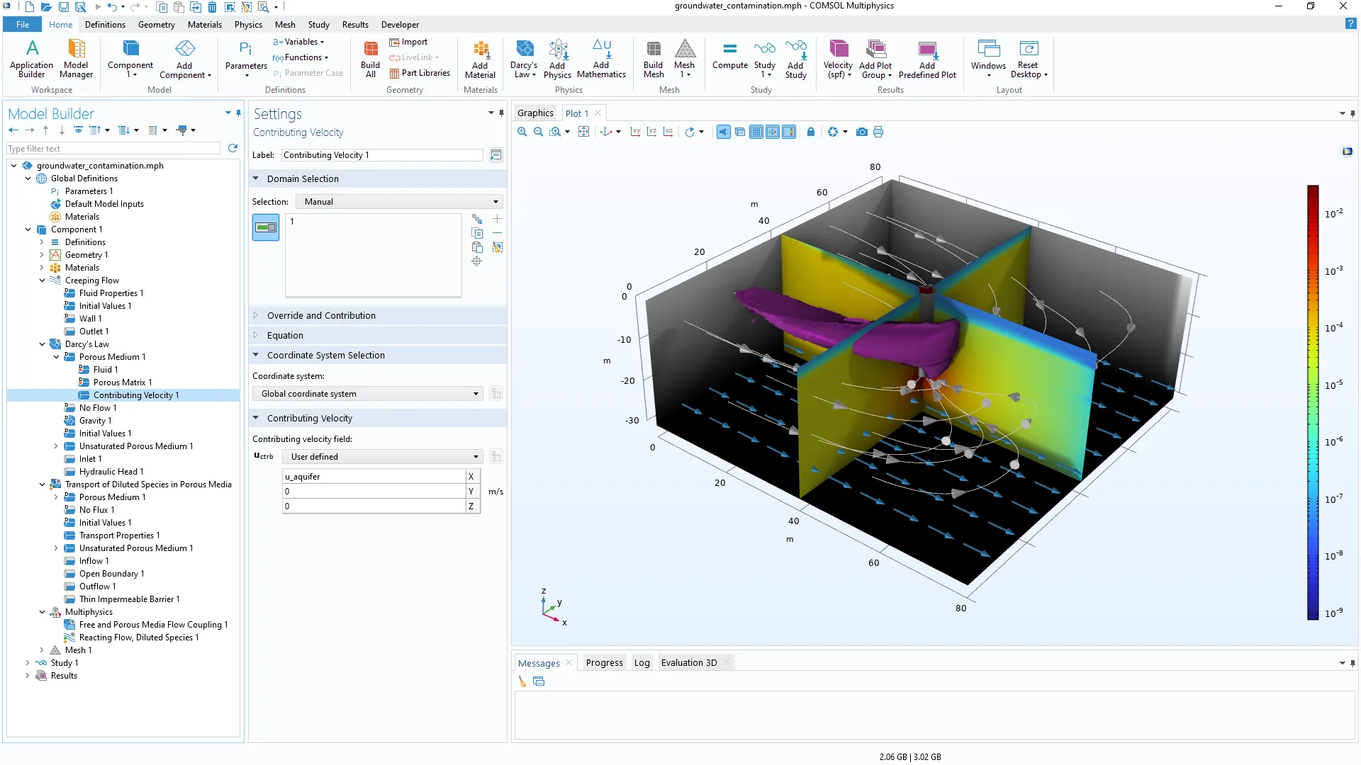Click Add Material in ribbon
Screen dimensions: 1361x765
pyautogui.click(x=480, y=58)
